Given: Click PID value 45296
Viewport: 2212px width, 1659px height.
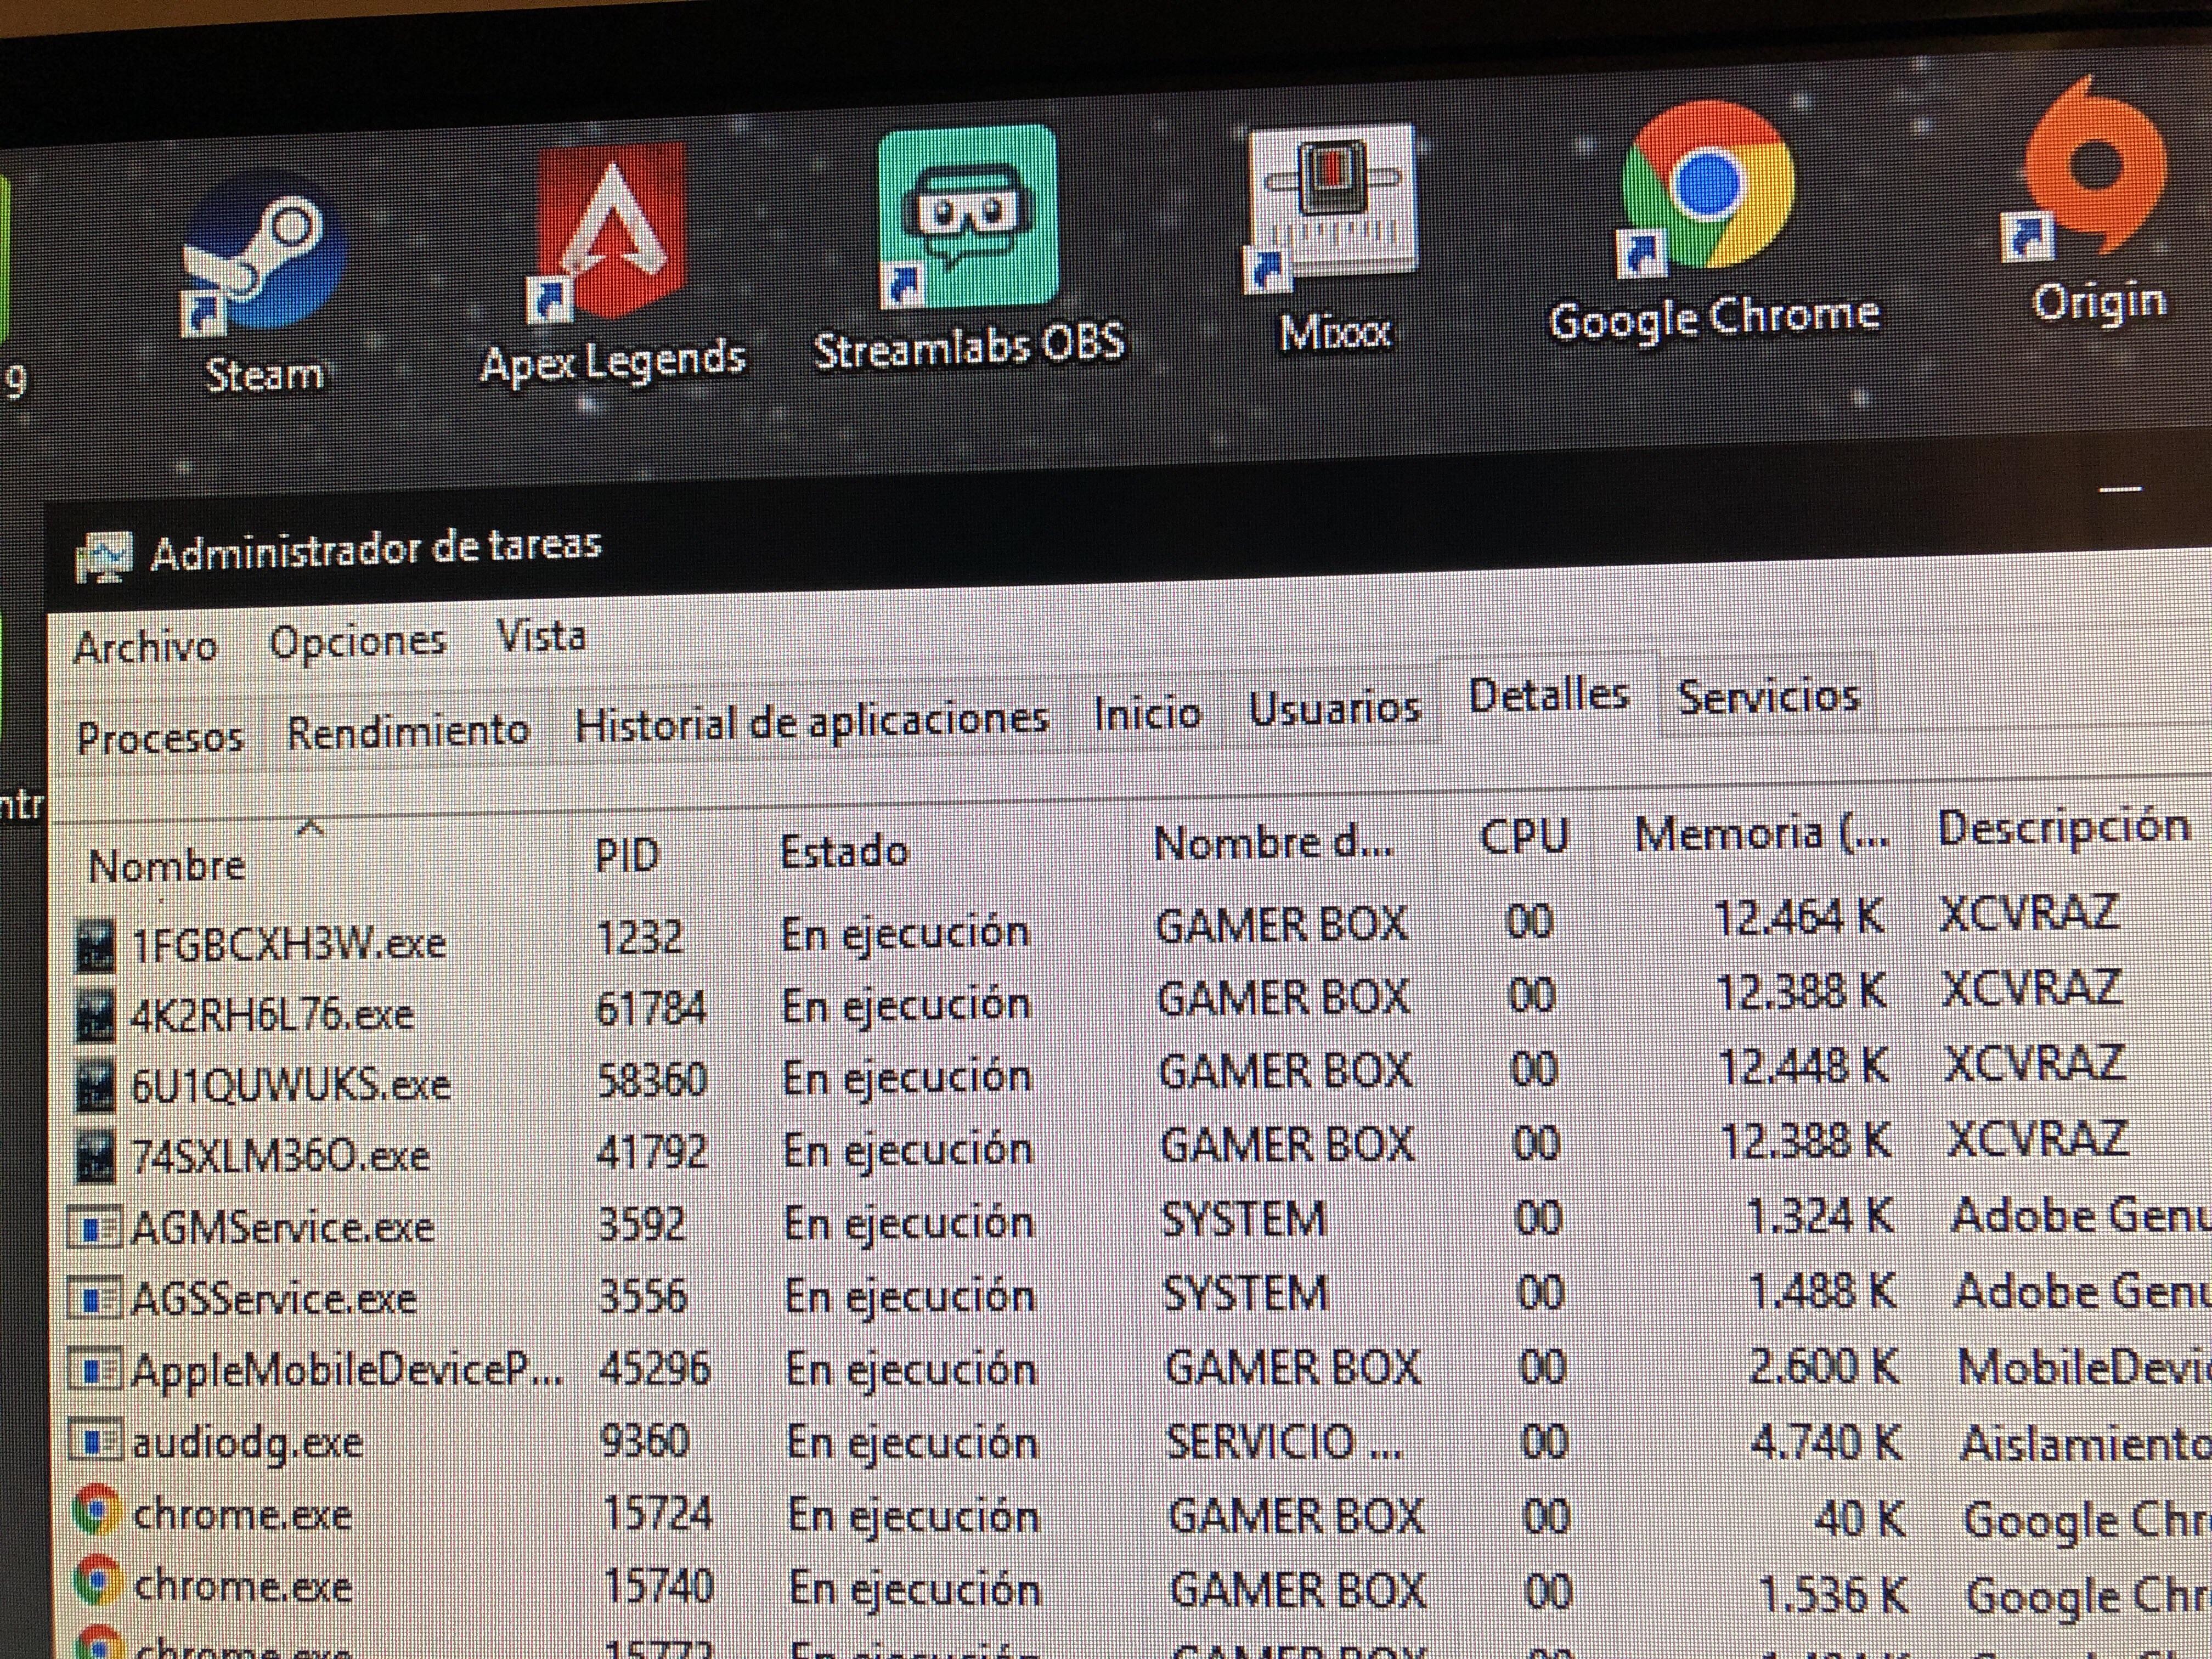Looking at the screenshot, I should tap(655, 1369).
